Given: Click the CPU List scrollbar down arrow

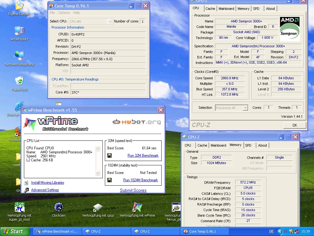Looking at the screenshot, I should [98, 173].
